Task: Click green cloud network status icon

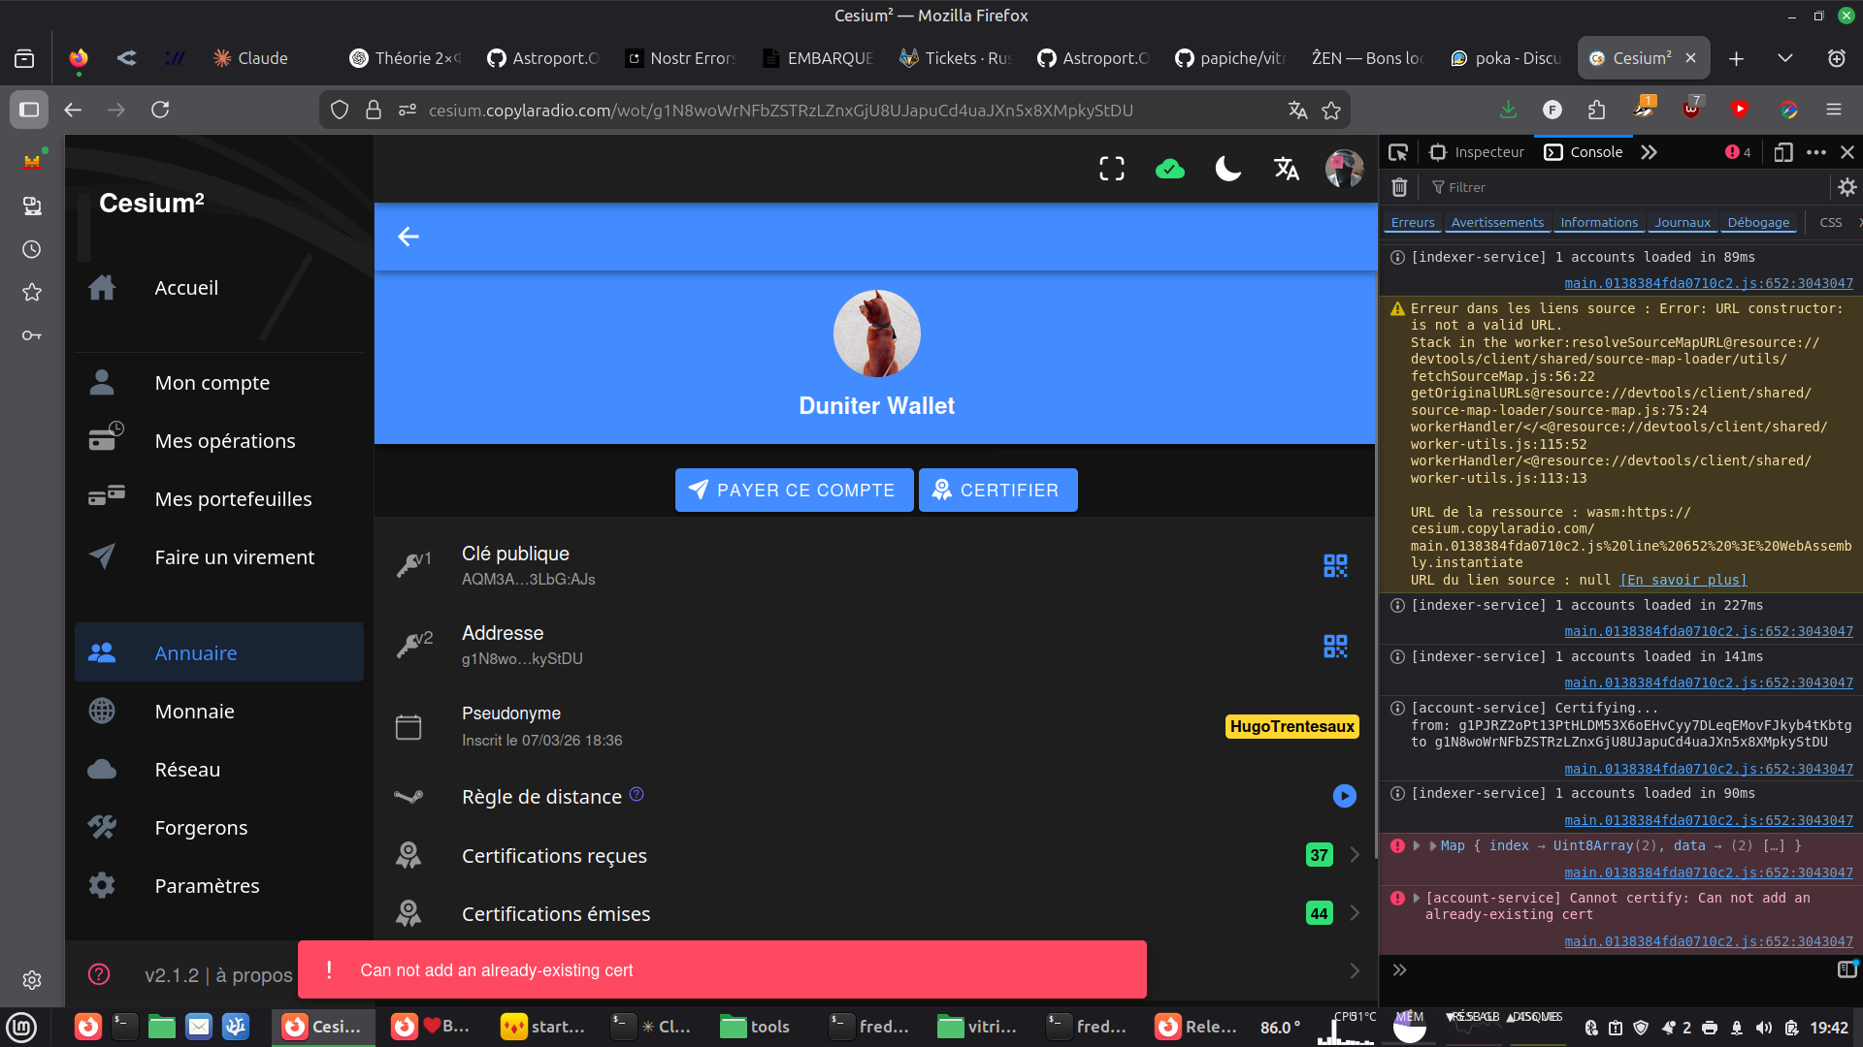Action: [1170, 169]
